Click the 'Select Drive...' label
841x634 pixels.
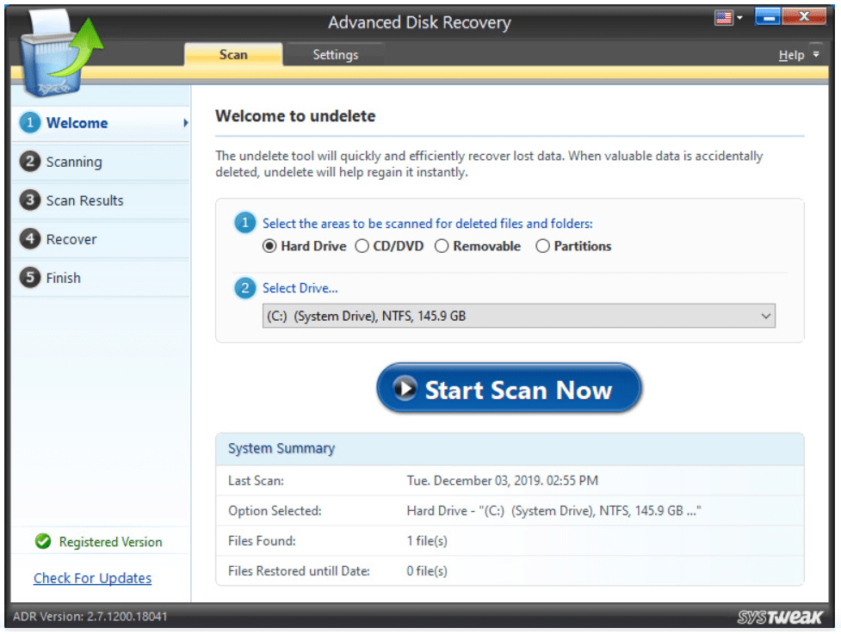300,288
